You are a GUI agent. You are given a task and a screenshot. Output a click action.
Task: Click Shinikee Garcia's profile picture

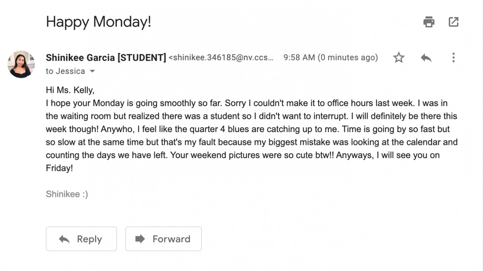(21, 64)
